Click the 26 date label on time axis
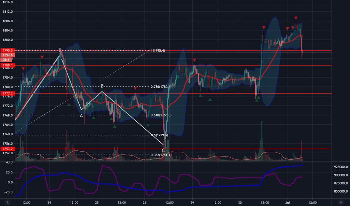 coord(145,202)
